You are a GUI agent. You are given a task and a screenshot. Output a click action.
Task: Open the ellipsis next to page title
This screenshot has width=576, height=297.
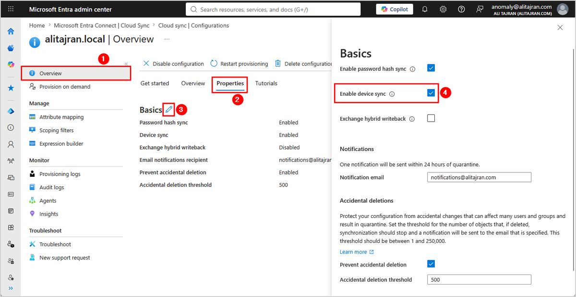[167, 39]
